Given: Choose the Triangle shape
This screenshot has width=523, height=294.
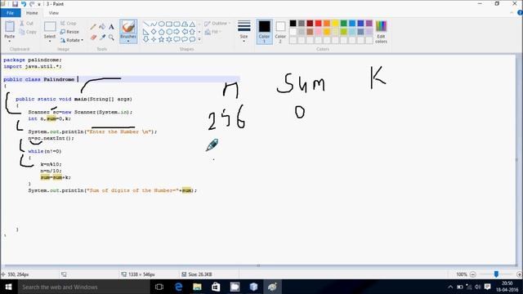Looking at the screenshot, I should coord(192,24).
